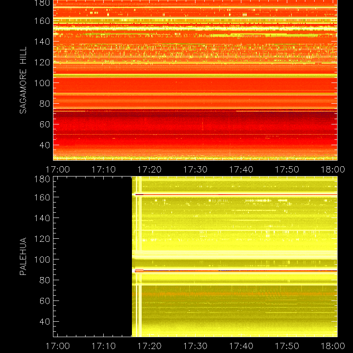Select the 120 tick label on Sagamore Hill axis
Image resolution: width=353 pixels, height=353 pixels.
coord(42,62)
